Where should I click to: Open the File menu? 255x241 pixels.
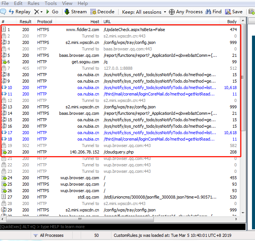click(5, 3)
